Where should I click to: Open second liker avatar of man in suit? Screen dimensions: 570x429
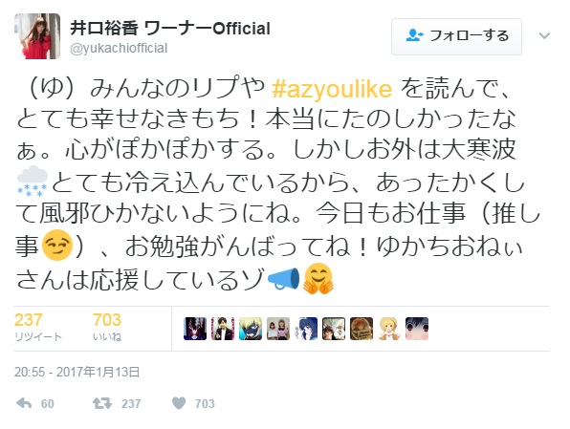(x=223, y=329)
